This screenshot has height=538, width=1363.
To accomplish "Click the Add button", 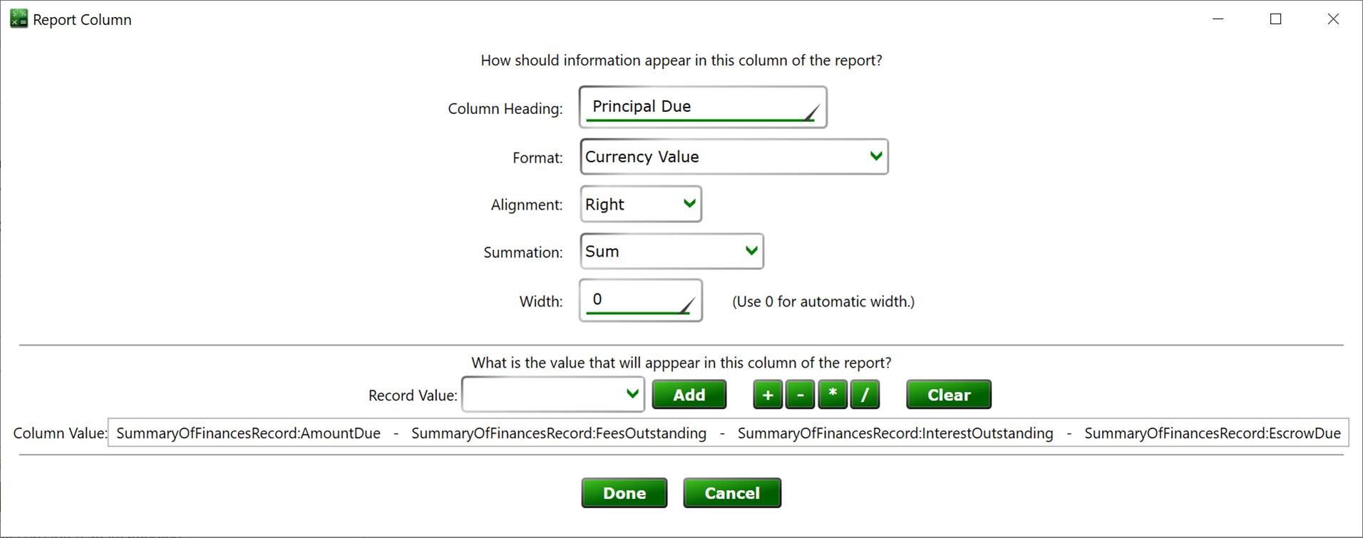I will click(x=689, y=395).
